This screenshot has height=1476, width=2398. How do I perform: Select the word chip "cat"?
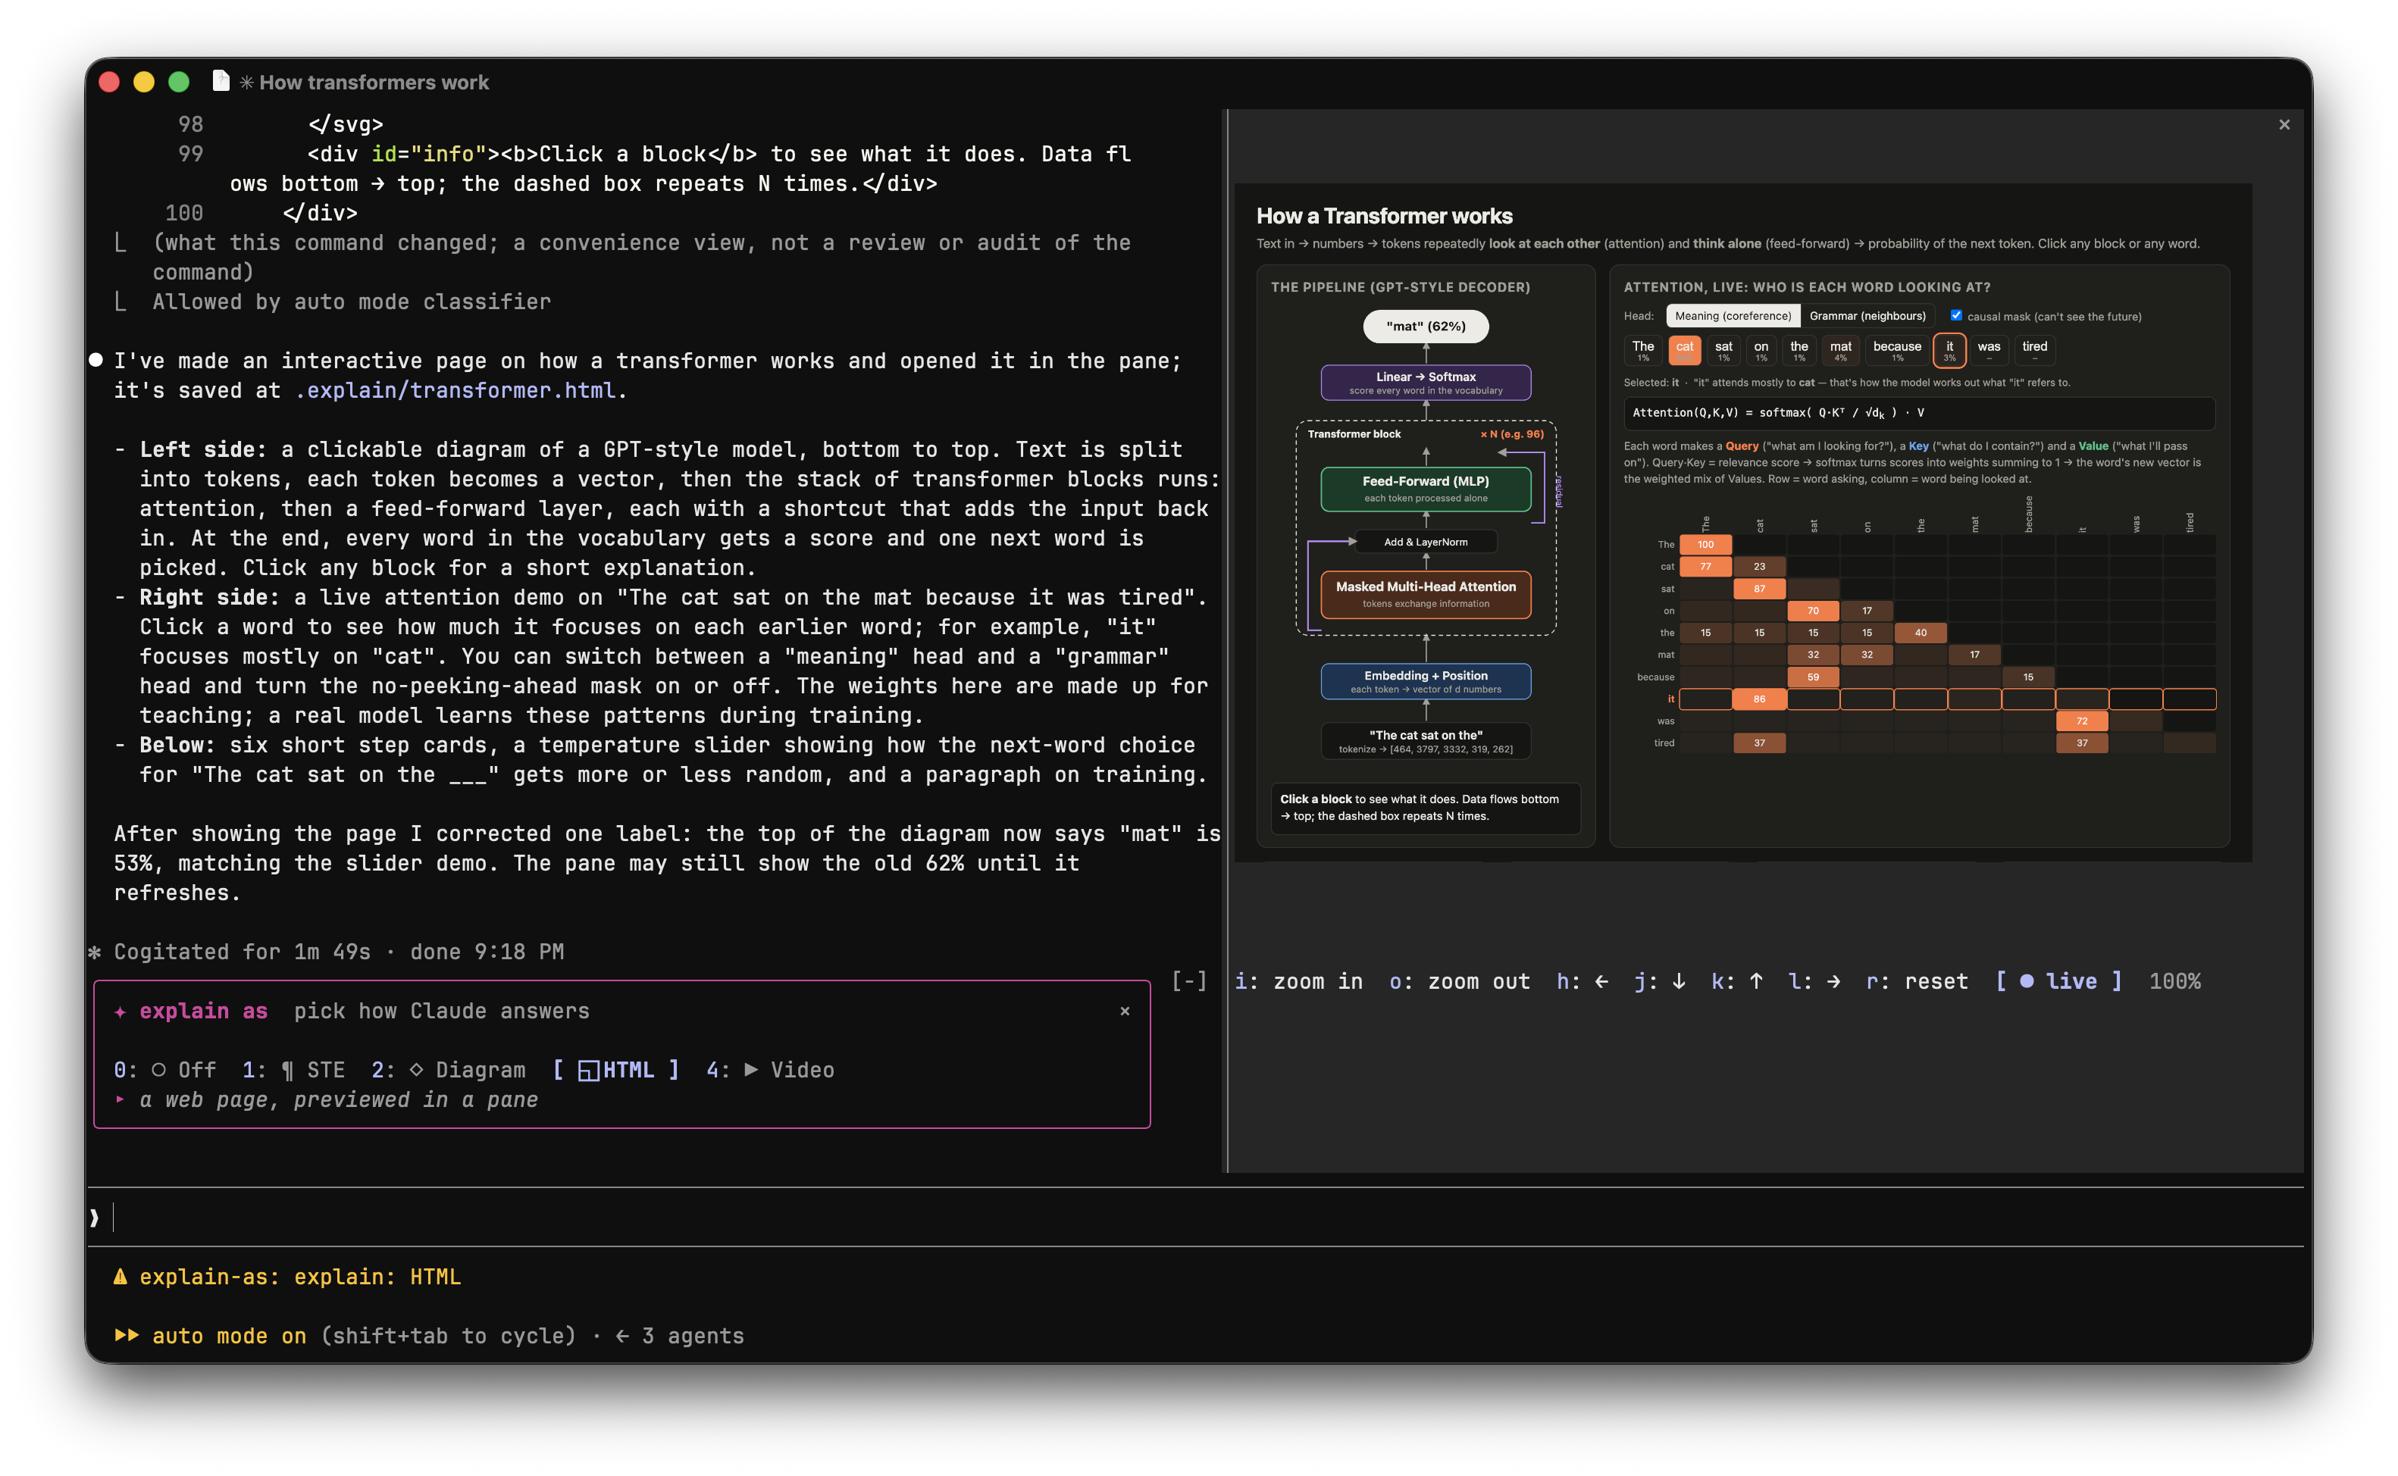[x=1684, y=351]
